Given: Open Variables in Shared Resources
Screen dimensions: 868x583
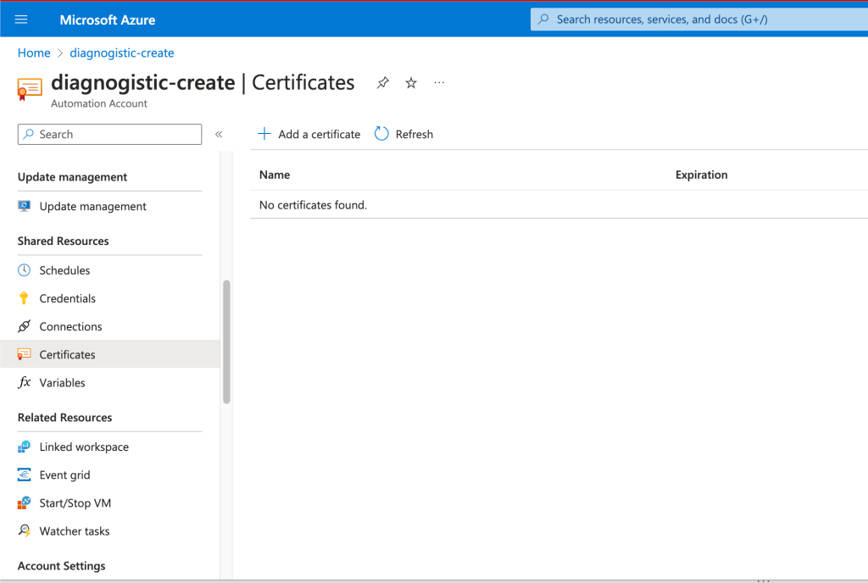Looking at the screenshot, I should [x=109, y=383].
